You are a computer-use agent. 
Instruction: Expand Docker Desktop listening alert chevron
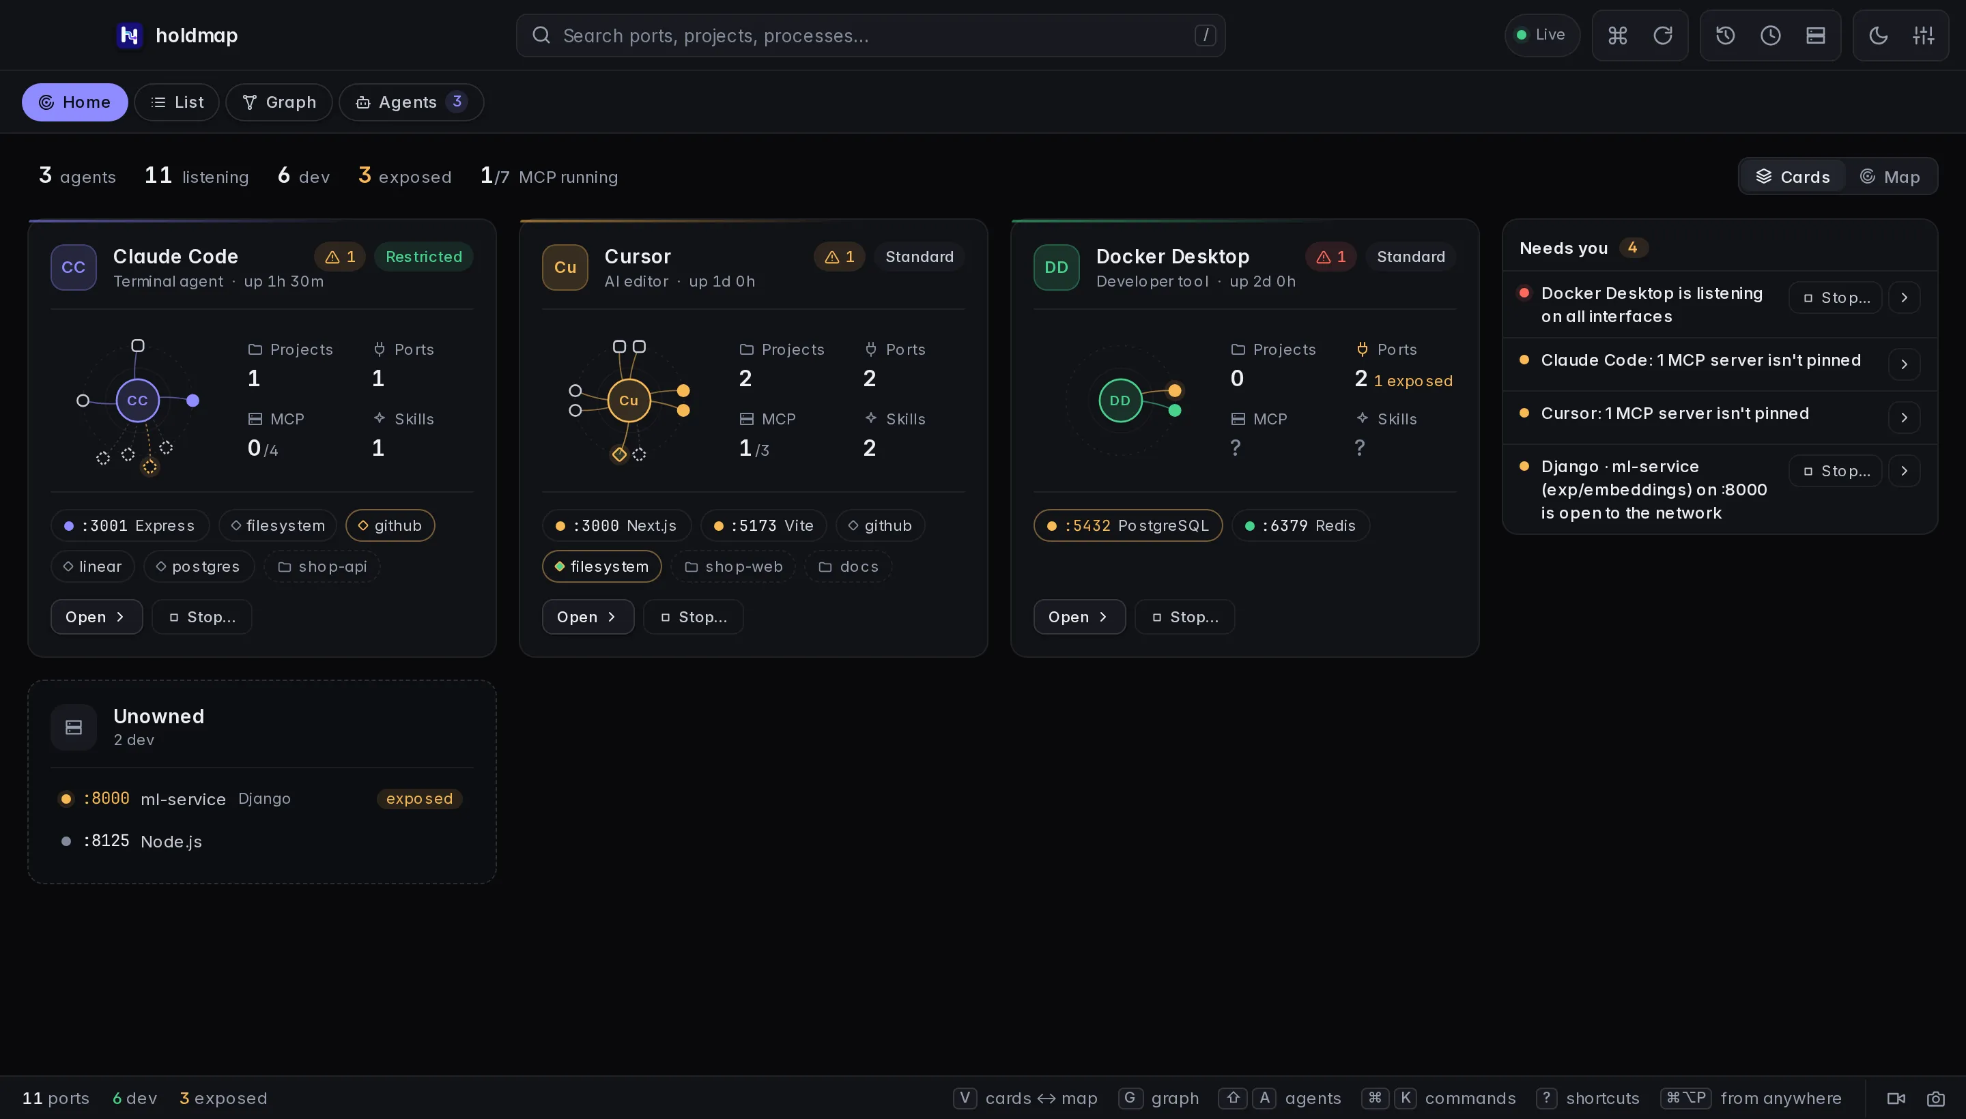[1904, 298]
